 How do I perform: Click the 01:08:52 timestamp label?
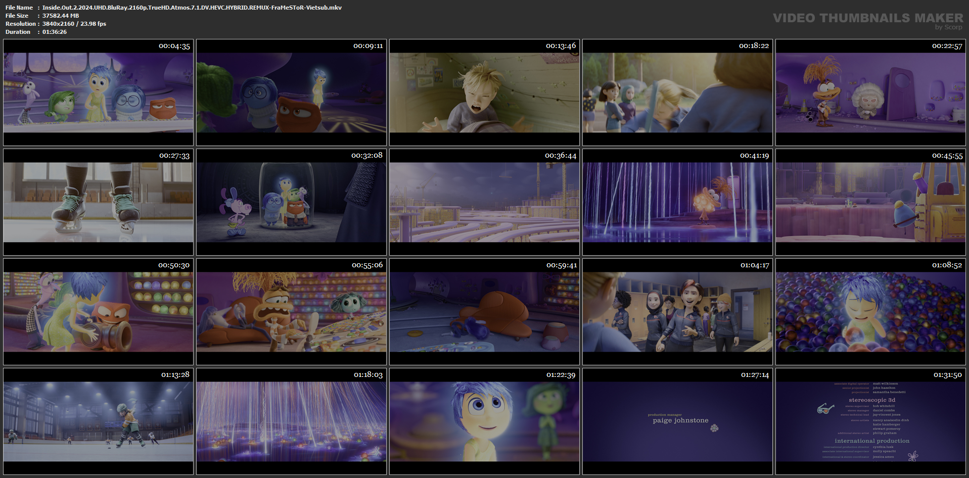[x=947, y=265]
